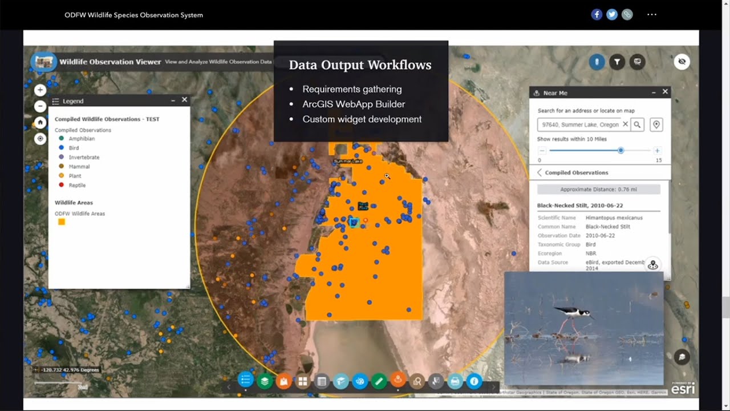Click the blue header widget button

(597, 62)
